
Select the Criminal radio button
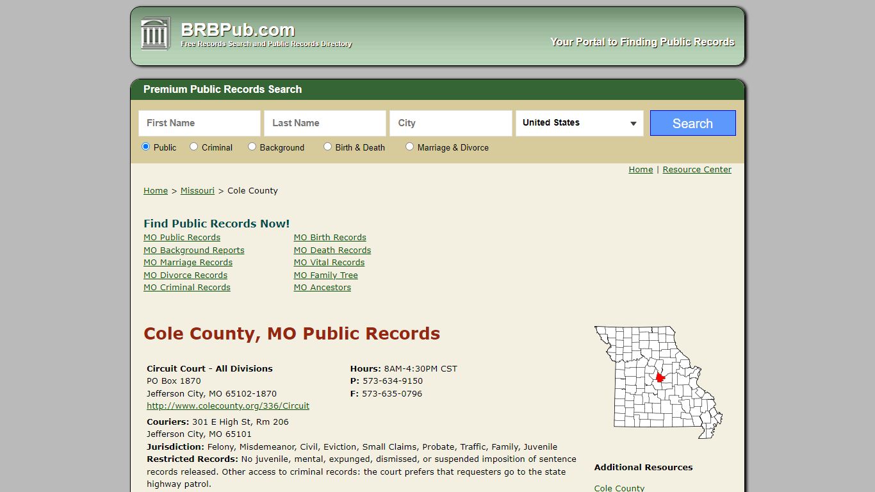coord(193,147)
